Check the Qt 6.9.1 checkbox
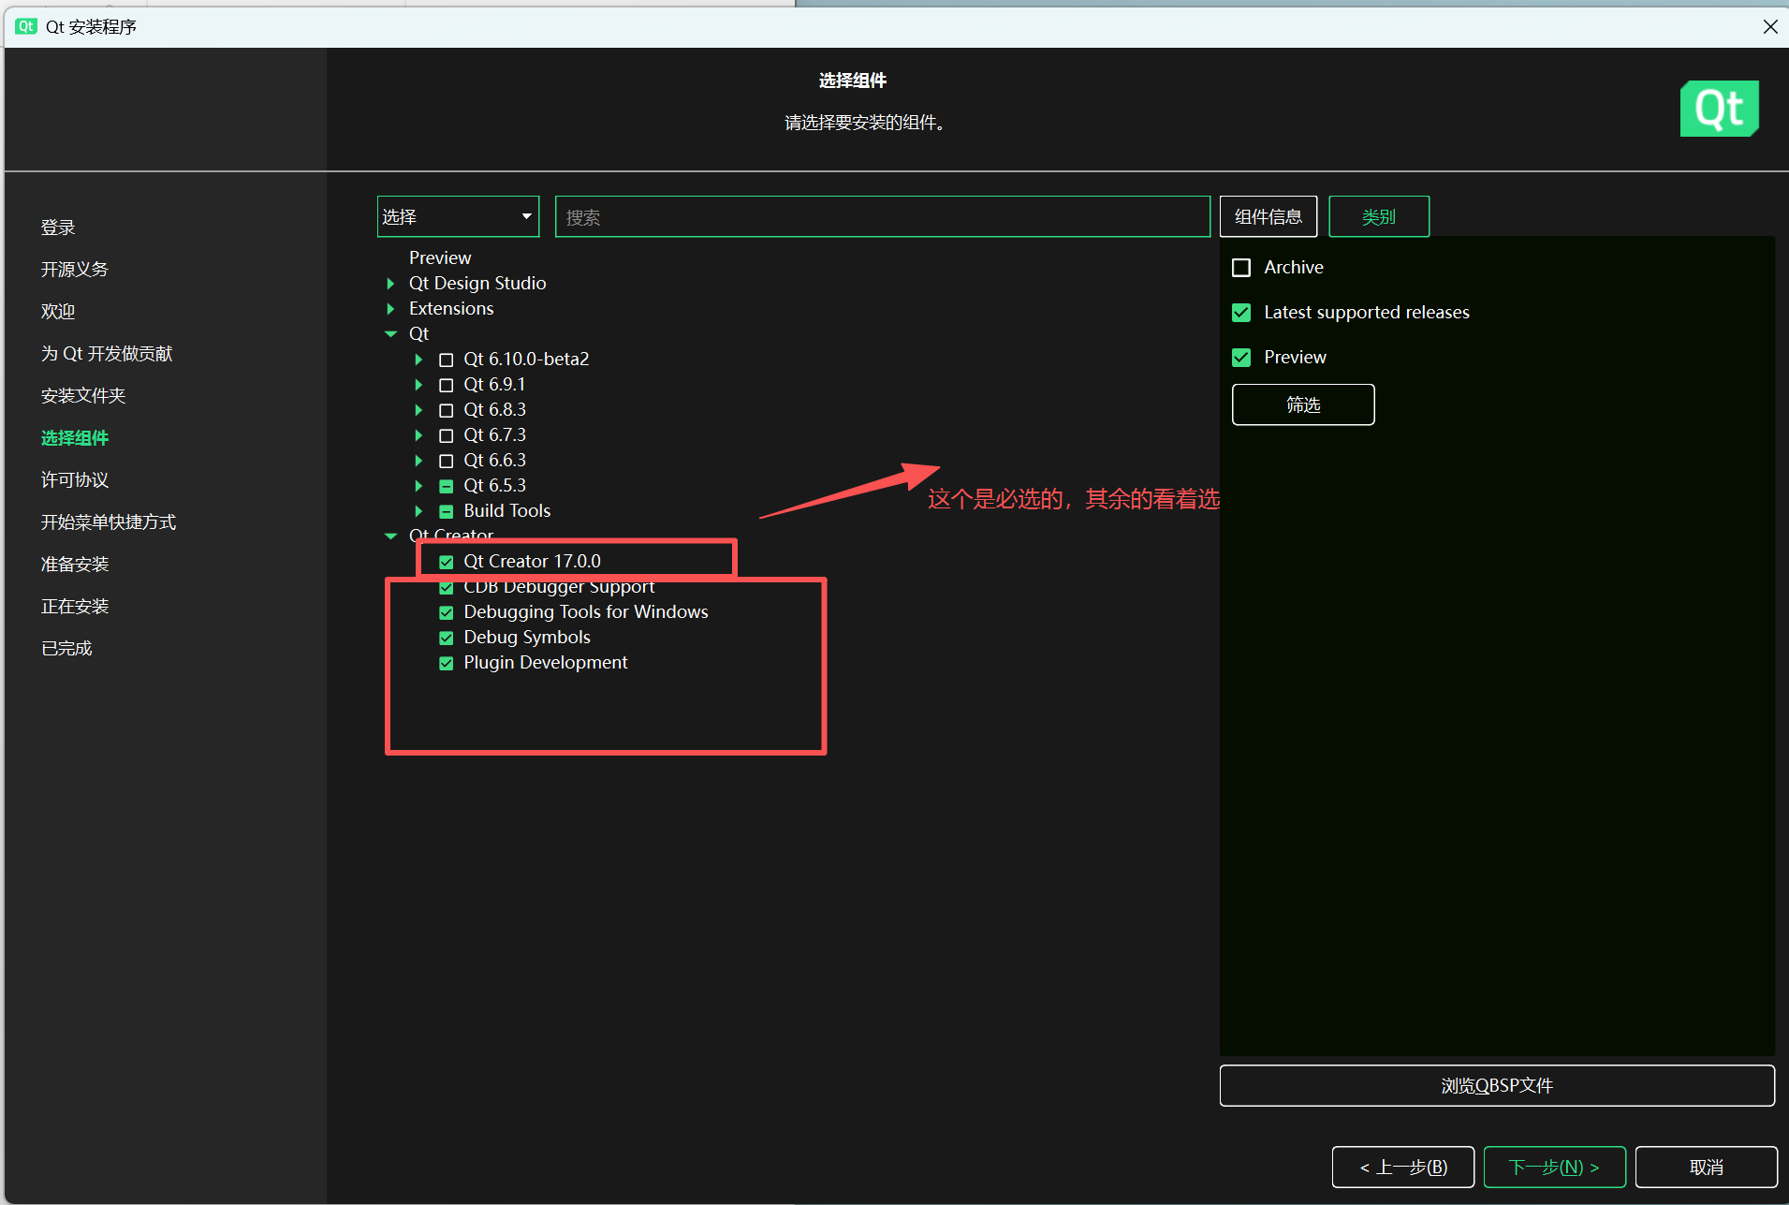 446,385
